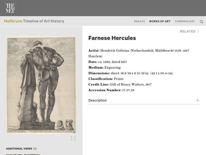The image size is (206, 155).
Task: Go to Essays section
Action: (x=139, y=21)
